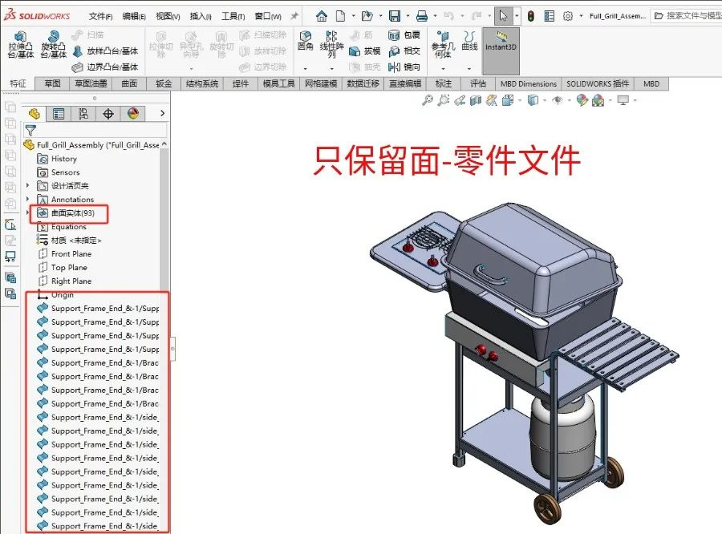The height and width of the screenshot is (534, 722).
Task: Expand the feature manager tabs chevron arrow
Action: point(163,114)
